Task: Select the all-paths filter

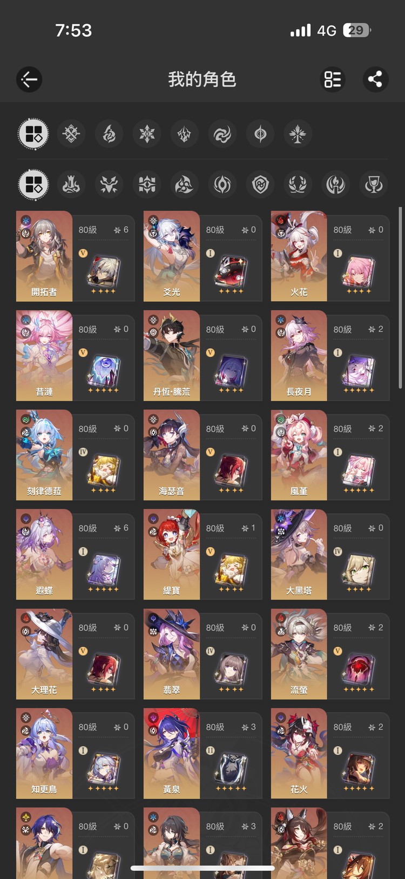Action: click(x=33, y=184)
